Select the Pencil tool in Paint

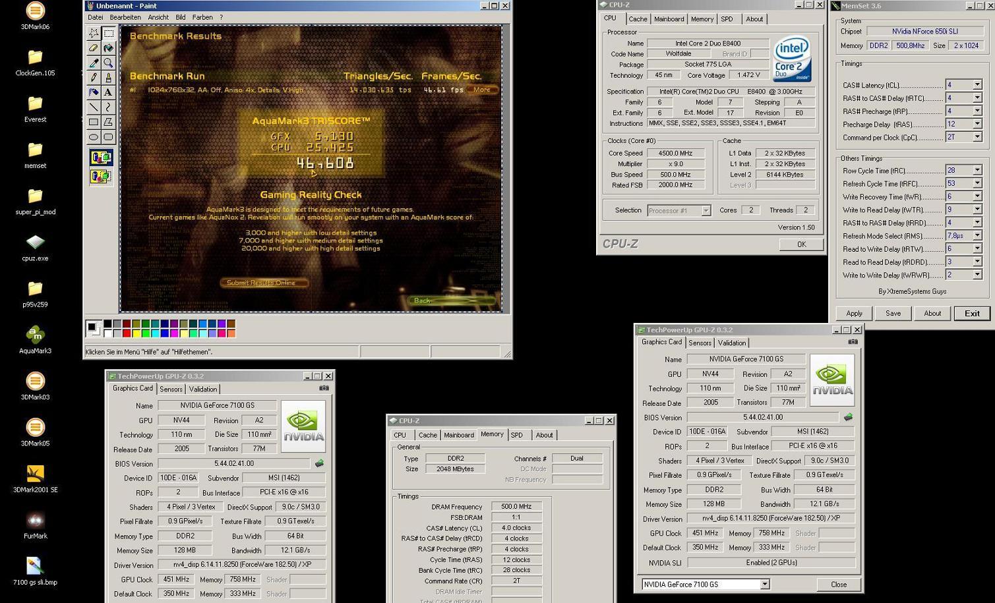pos(94,78)
